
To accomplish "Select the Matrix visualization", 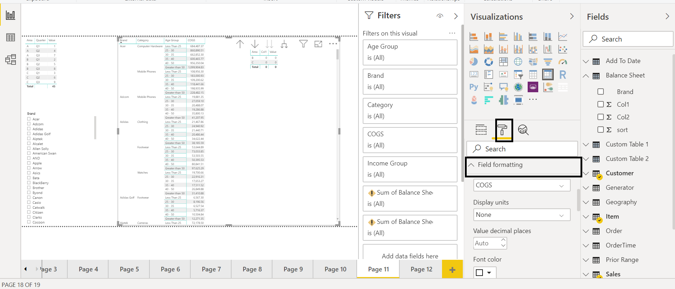I will [548, 75].
